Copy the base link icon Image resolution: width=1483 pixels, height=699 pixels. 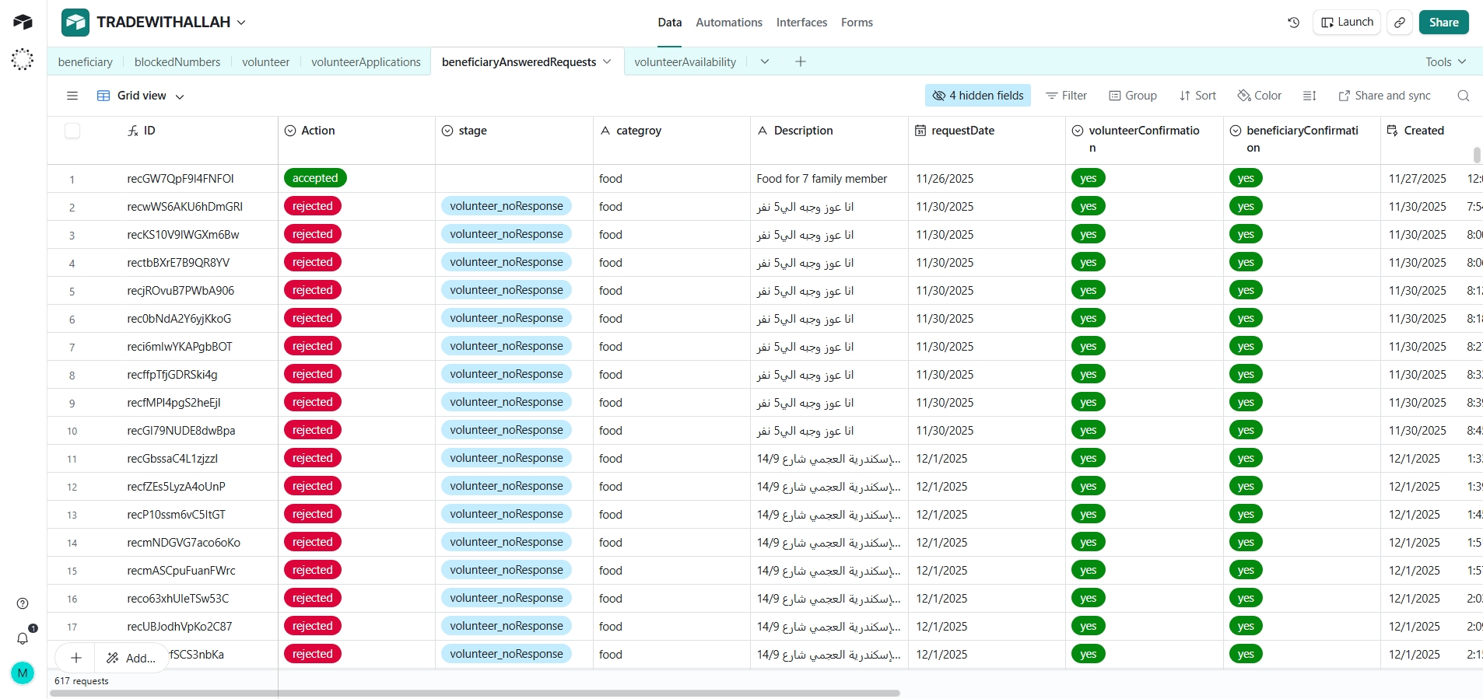click(1399, 23)
